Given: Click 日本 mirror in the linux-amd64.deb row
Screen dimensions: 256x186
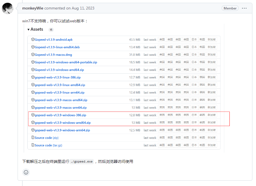Looking at the screenshot, I should [194, 47].
